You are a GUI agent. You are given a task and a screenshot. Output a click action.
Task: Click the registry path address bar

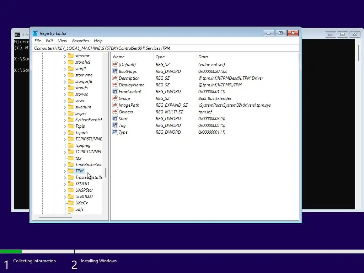[166, 48]
